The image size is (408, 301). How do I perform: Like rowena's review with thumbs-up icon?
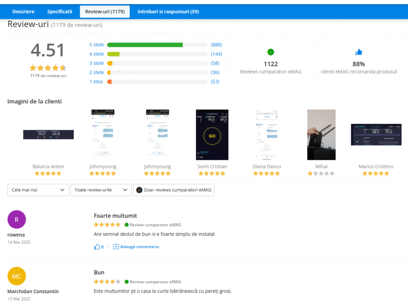tap(97, 246)
